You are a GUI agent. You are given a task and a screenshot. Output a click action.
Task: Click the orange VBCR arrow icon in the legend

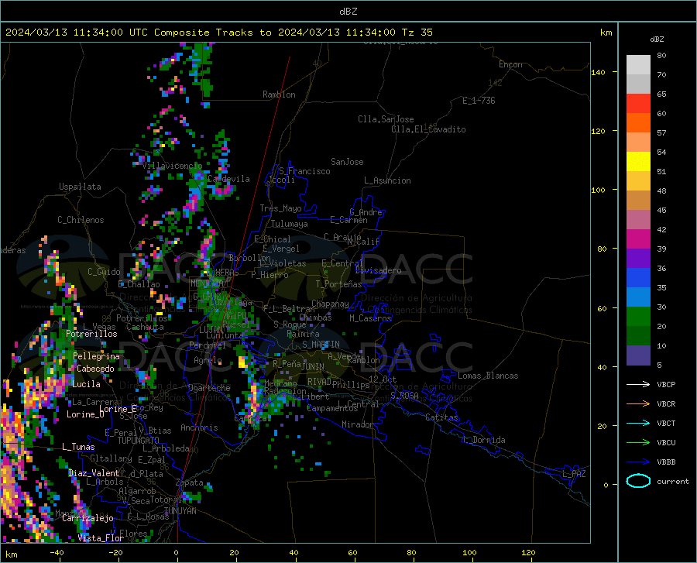pyautogui.click(x=638, y=403)
